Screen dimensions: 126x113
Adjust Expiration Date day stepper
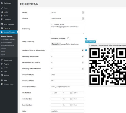[71, 105]
